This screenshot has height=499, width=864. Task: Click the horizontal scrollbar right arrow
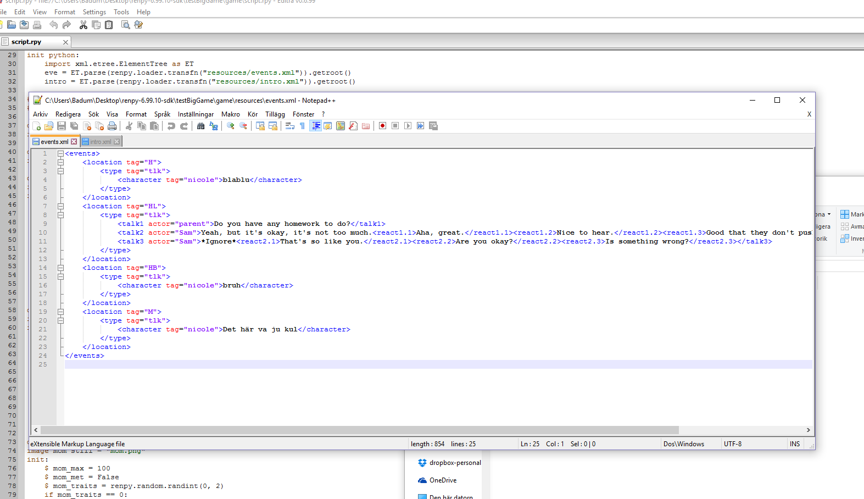[808, 430]
